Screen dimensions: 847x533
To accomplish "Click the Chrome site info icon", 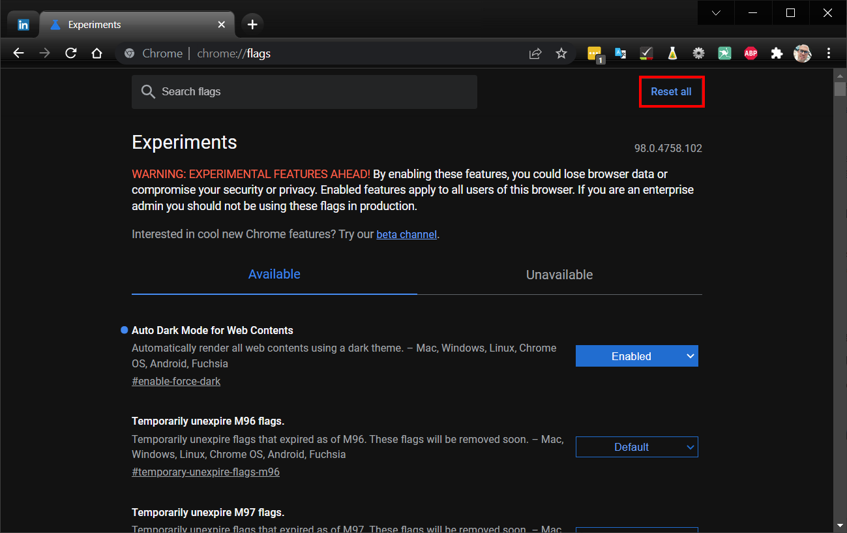I will coord(129,53).
